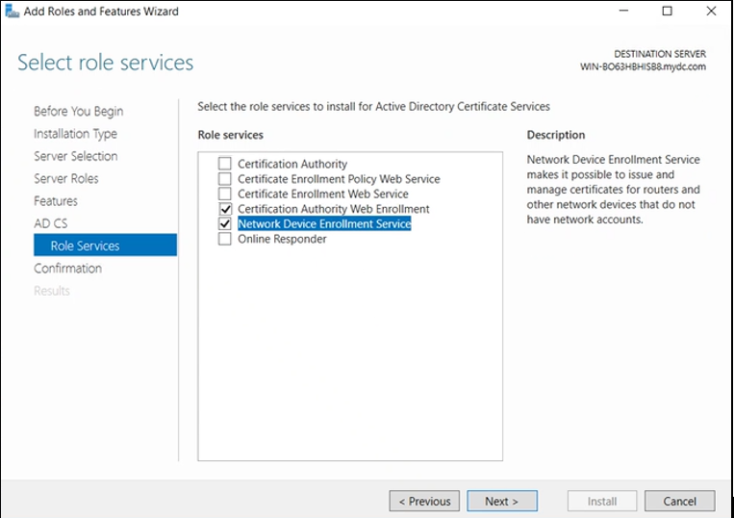Image resolution: width=734 pixels, height=518 pixels.
Task: Check the Online Responder checkbox
Action: pyautogui.click(x=225, y=239)
